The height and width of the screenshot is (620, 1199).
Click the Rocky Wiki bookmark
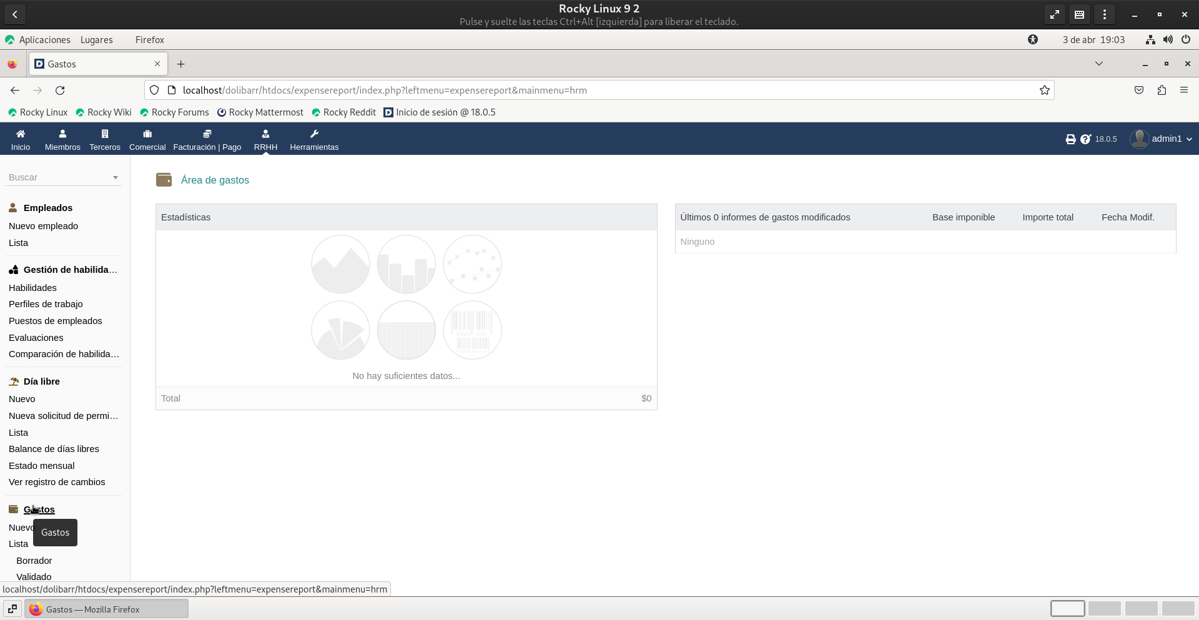[109, 112]
